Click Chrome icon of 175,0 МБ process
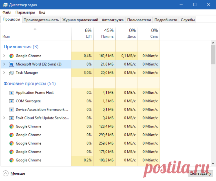216x181 pixels. click(12, 152)
